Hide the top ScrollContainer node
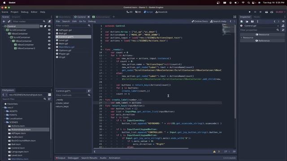This screenshot has width=287, height=161. point(49,30)
